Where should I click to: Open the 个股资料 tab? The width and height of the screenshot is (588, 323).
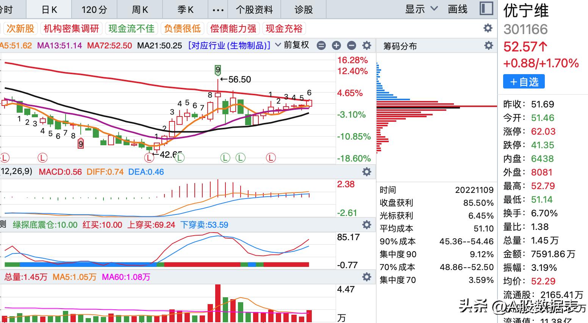coord(254,9)
